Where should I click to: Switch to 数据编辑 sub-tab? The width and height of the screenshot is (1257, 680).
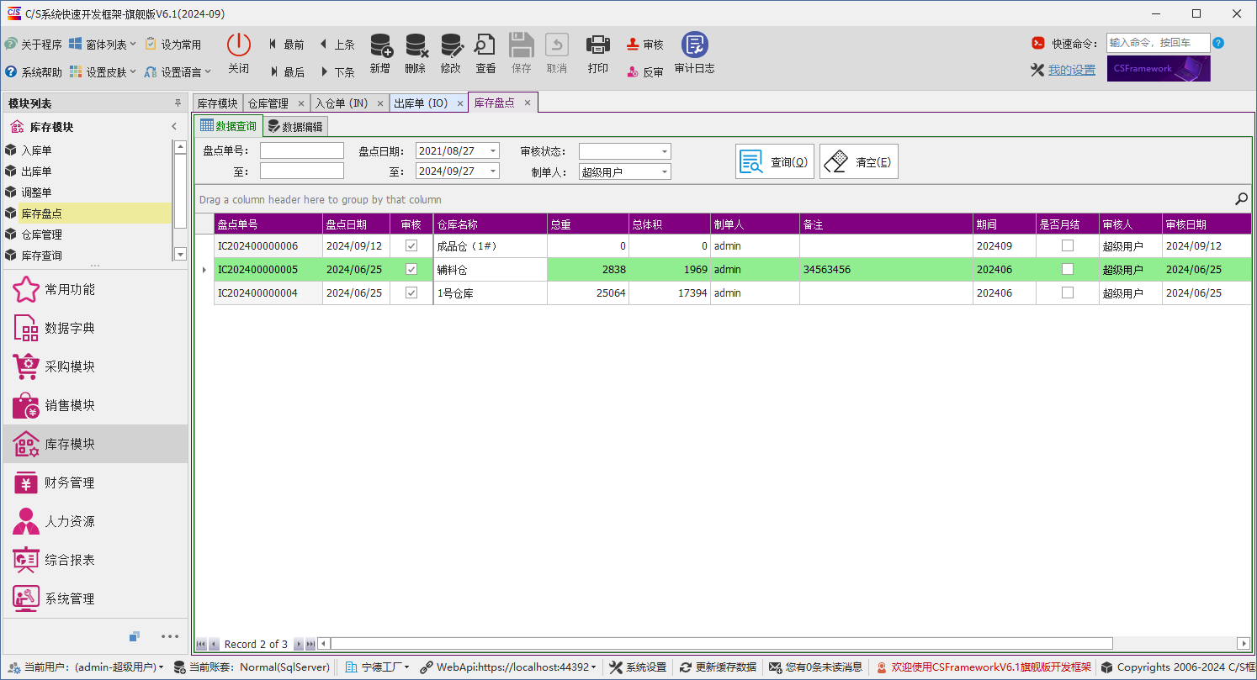point(295,127)
